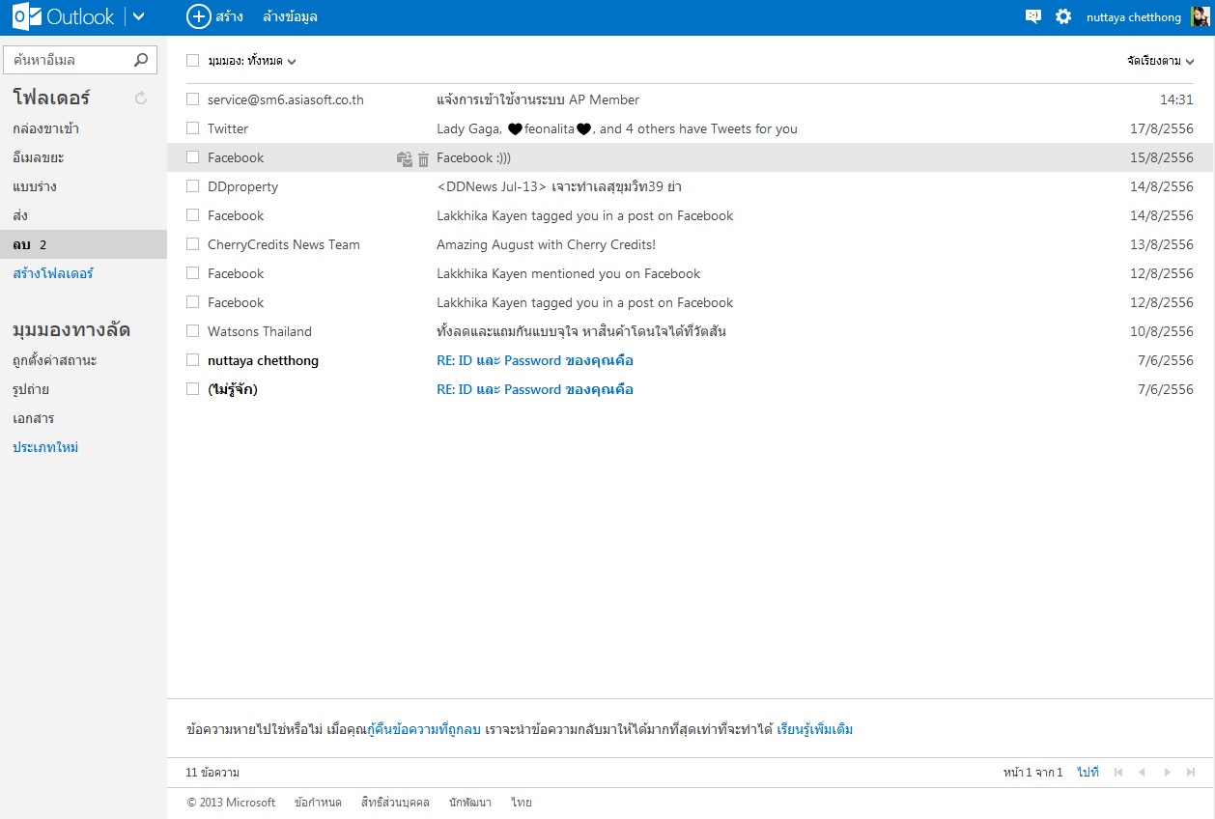Open the แบบร่าง drafts folder
This screenshot has width=1215, height=819.
coord(34,186)
